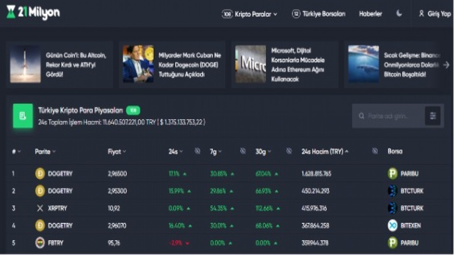The image size is (454, 255).
Task: Sort table by 7g change column
Action: click(216, 151)
